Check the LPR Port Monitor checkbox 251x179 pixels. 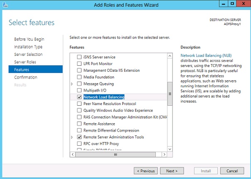[x=79, y=64]
